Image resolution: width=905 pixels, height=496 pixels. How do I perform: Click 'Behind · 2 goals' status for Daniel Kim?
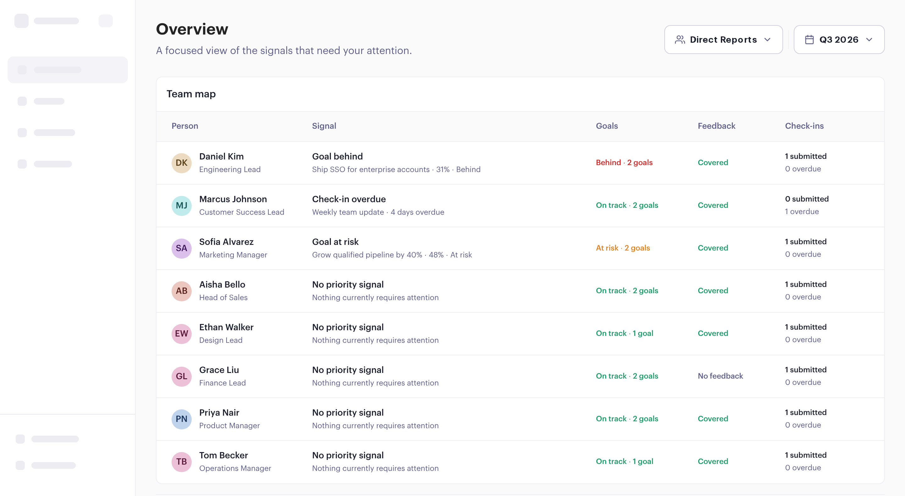click(624, 163)
